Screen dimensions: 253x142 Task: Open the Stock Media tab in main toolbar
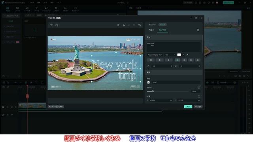click(17, 9)
